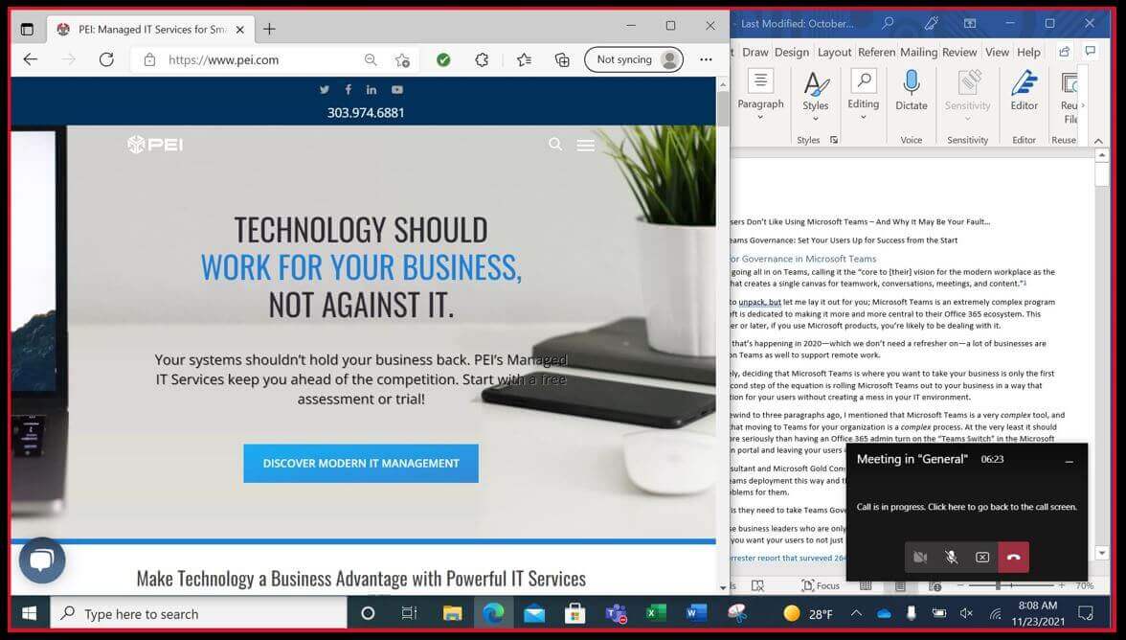Return to call screen via call-in-progress message
The height and width of the screenshot is (640, 1126).
pyautogui.click(x=967, y=507)
